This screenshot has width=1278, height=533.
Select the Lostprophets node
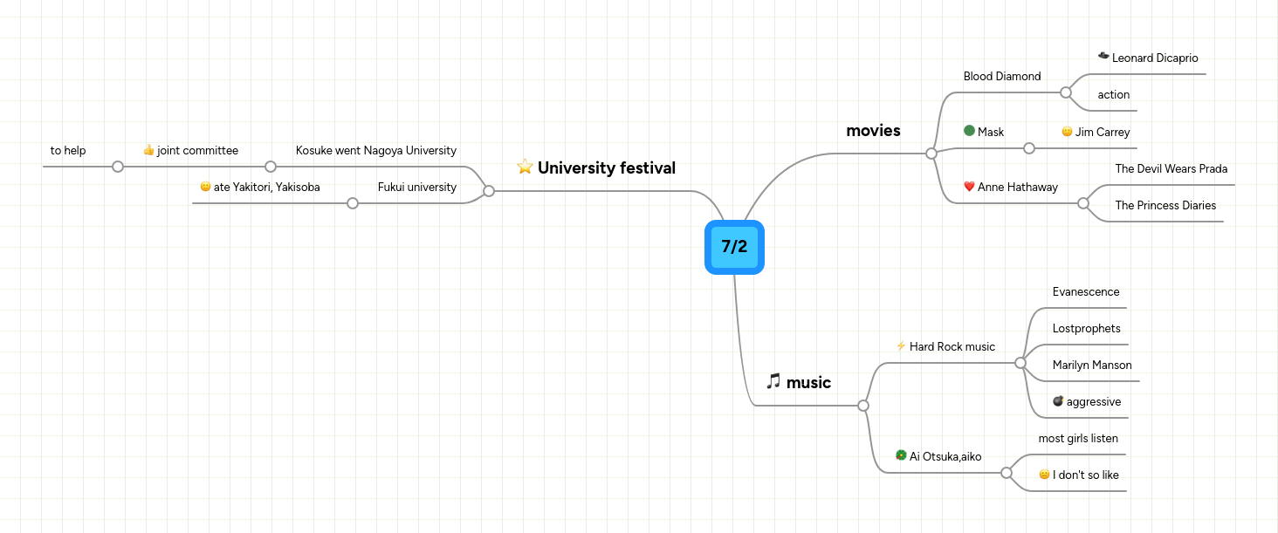click(1087, 328)
